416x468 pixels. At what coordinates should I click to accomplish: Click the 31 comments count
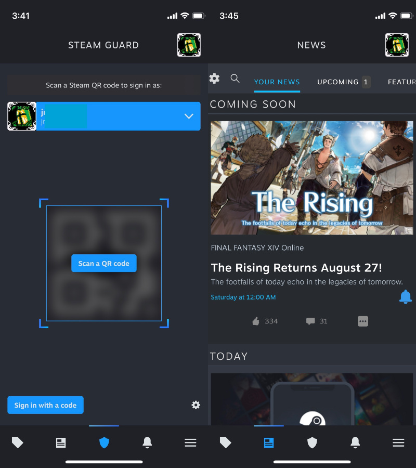tap(323, 321)
